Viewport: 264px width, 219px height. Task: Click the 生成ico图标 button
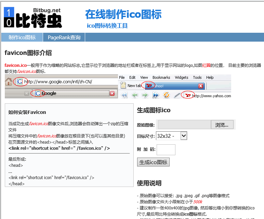(153, 162)
